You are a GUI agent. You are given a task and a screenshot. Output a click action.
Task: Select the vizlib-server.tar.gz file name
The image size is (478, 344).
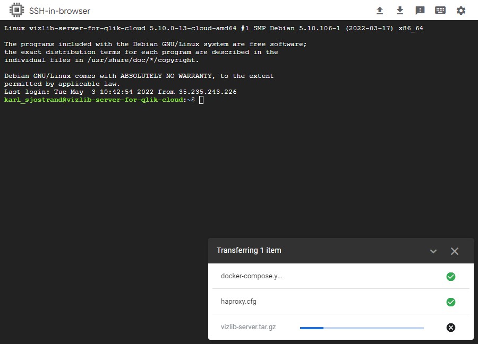[249, 327]
